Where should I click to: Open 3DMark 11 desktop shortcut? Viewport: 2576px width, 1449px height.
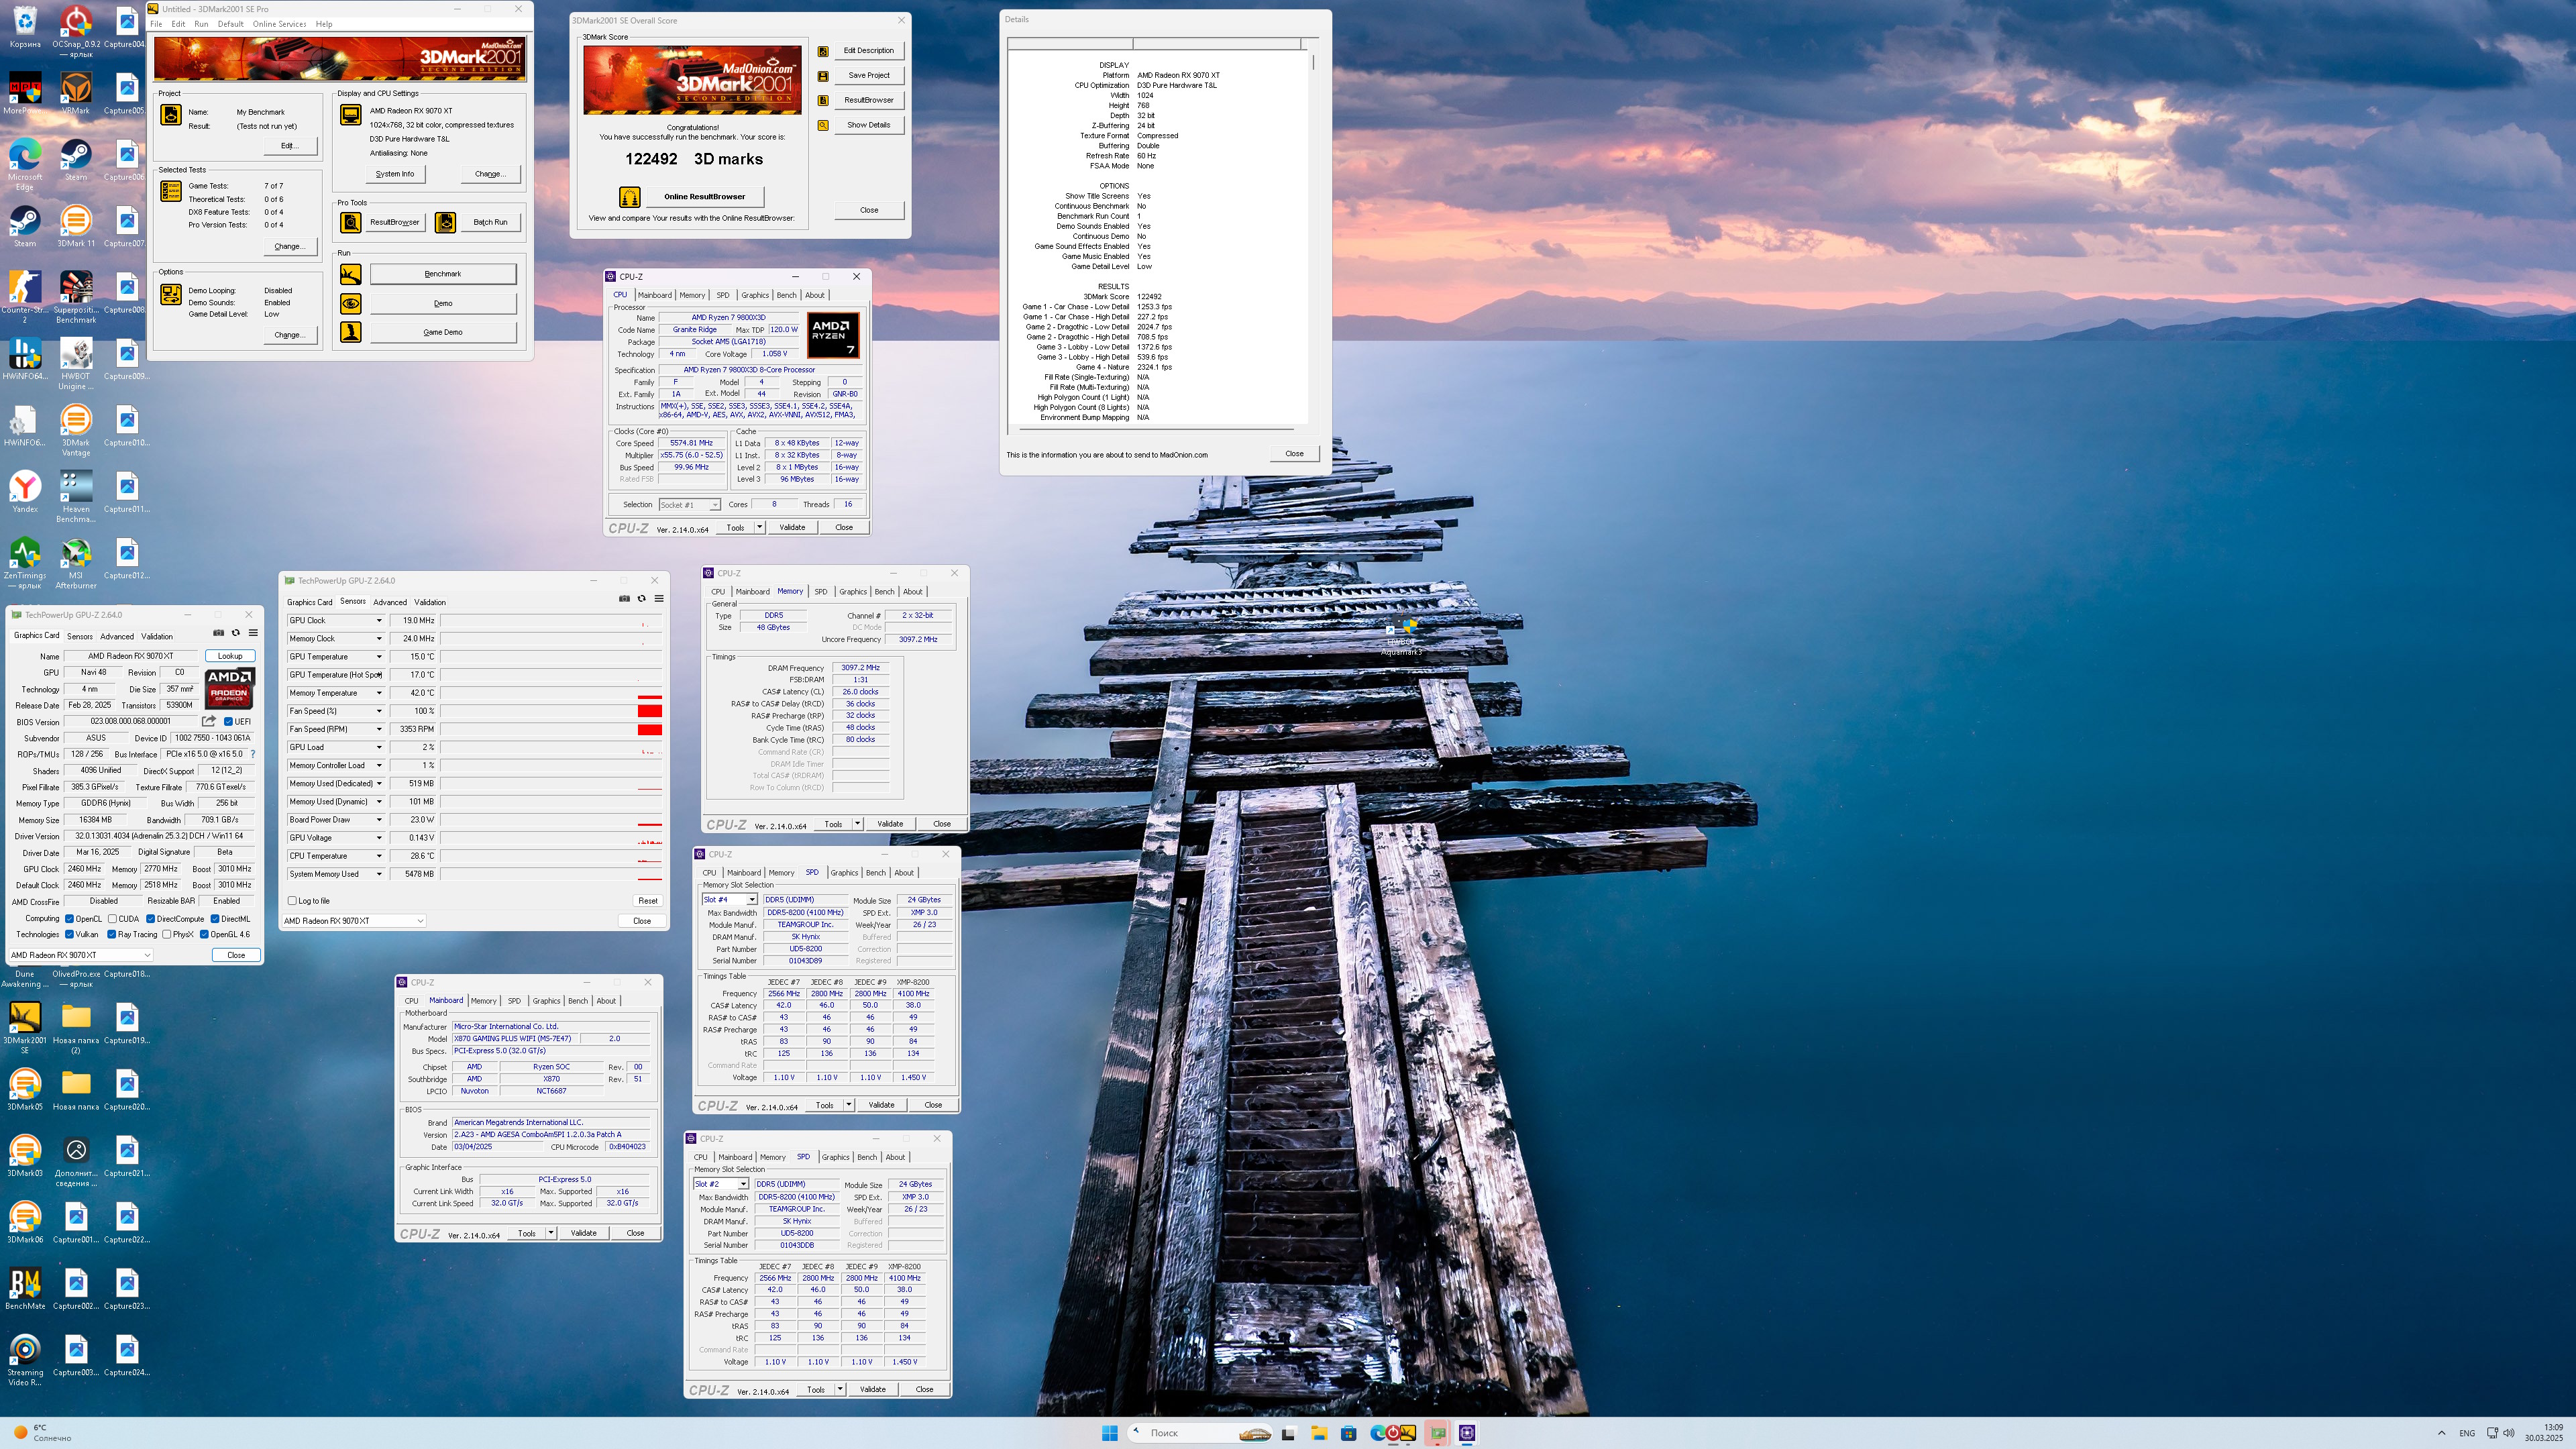pyautogui.click(x=76, y=227)
